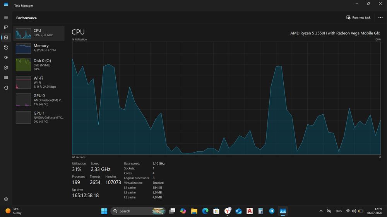This screenshot has width=387, height=217.
Task: Open the three-dot more options menu
Action: [380, 17]
